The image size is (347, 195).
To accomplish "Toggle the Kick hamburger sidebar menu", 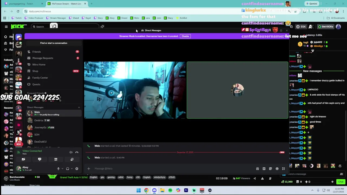I will tap(6, 27).
